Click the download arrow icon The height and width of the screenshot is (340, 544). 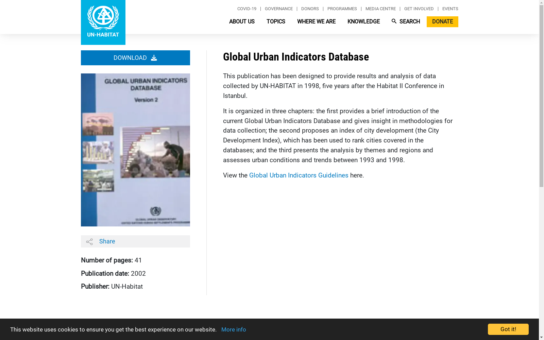[x=154, y=58]
